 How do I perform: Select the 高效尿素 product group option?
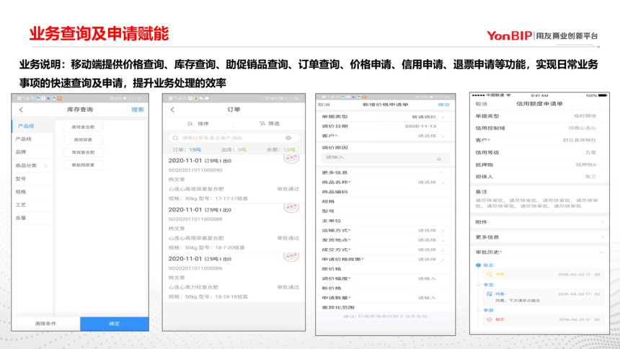83,140
